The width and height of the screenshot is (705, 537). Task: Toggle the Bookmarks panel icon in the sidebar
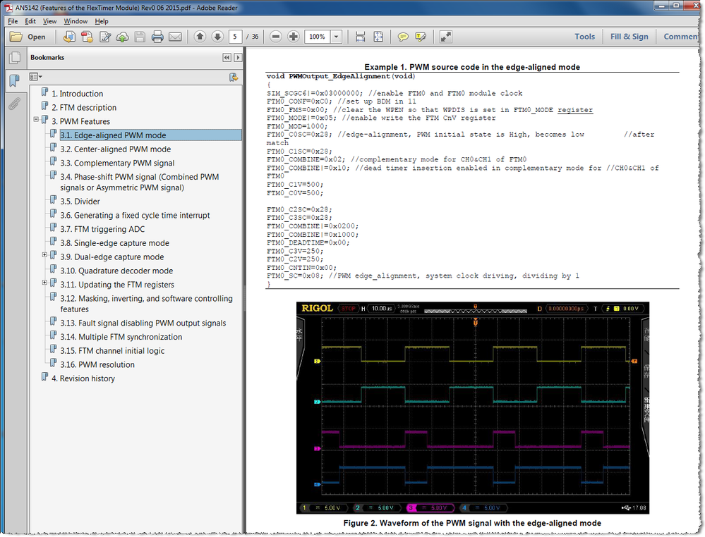[x=13, y=81]
